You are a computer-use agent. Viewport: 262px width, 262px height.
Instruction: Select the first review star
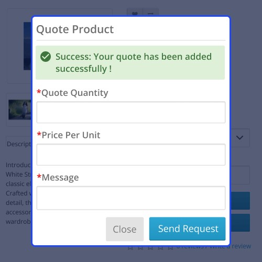(x=130, y=247)
